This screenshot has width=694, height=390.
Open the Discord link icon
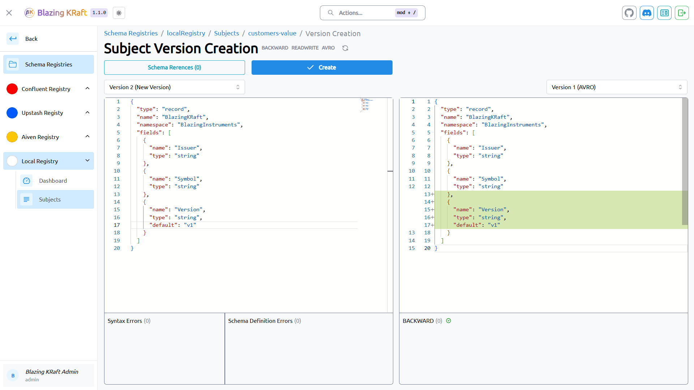(647, 13)
